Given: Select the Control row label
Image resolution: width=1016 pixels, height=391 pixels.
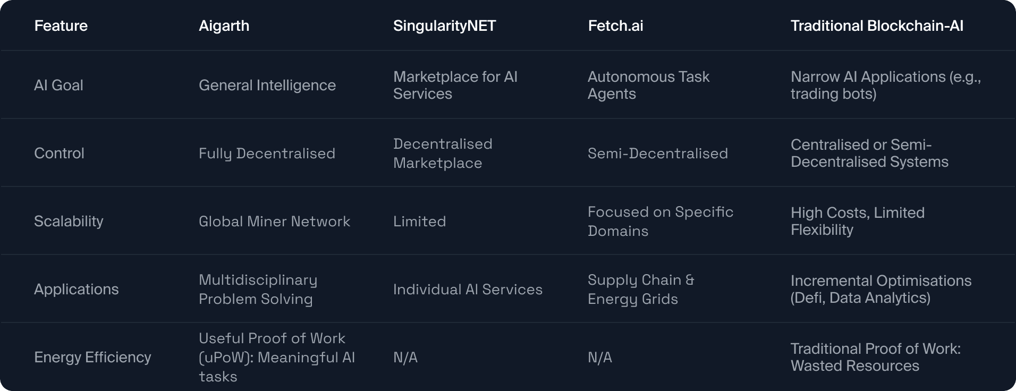Looking at the screenshot, I should point(59,153).
